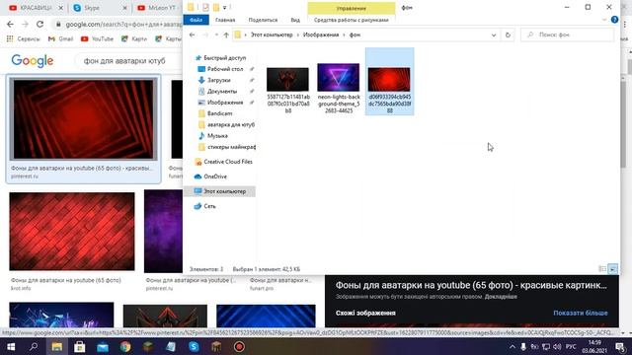Screen dimensions: 632x355
Task: Switch to the Вид ribbon tab
Action: click(295, 20)
